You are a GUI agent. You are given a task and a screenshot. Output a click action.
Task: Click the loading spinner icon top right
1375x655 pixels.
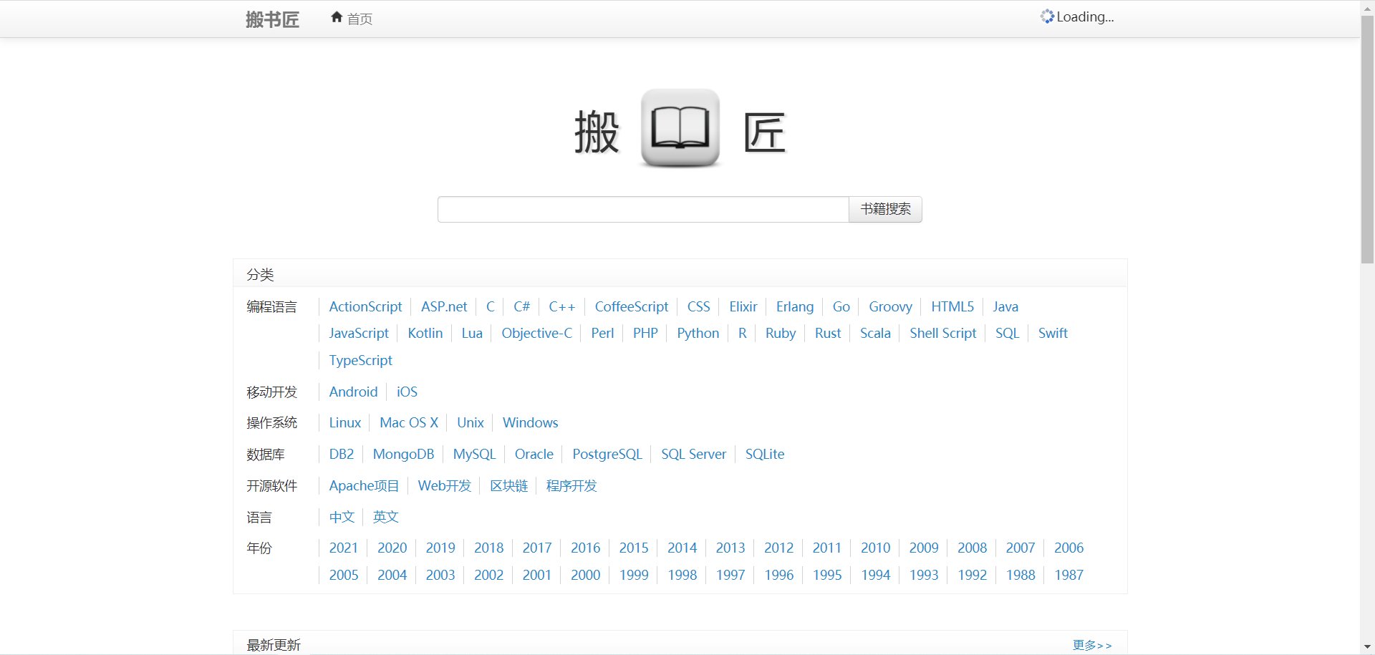coord(1046,16)
